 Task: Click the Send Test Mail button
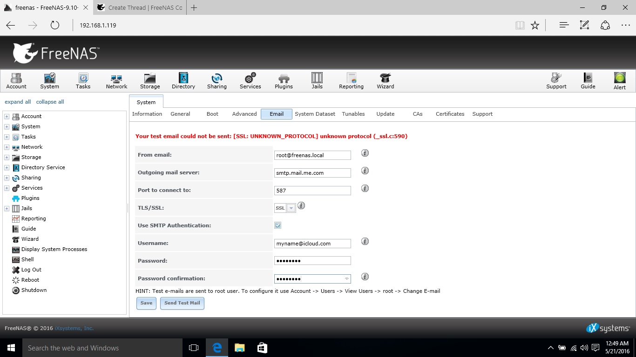pyautogui.click(x=182, y=303)
